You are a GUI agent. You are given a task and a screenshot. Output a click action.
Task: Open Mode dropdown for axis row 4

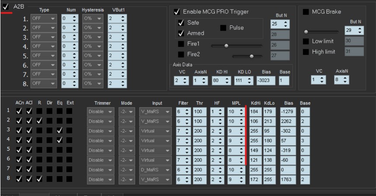pos(127,141)
